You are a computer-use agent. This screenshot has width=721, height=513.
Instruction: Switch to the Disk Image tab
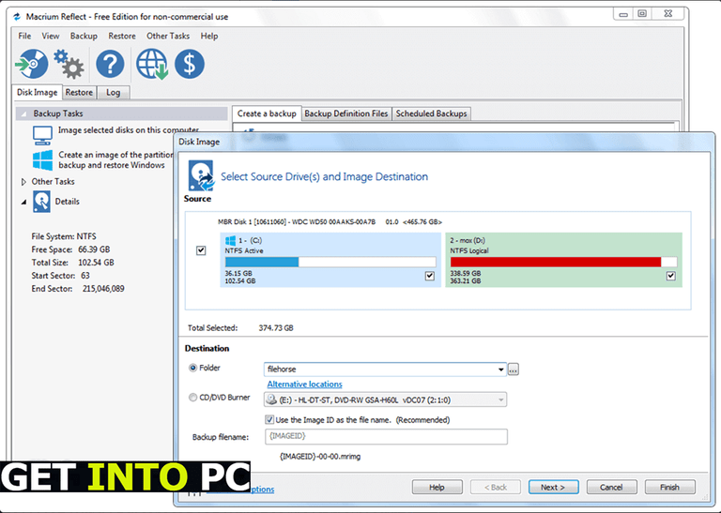click(x=37, y=92)
